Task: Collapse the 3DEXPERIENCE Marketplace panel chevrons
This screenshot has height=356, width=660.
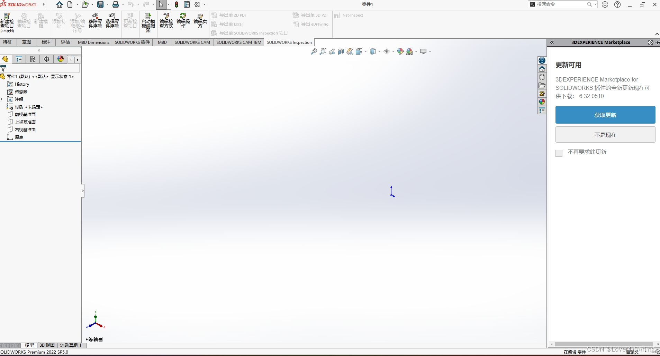Action: (x=552, y=42)
